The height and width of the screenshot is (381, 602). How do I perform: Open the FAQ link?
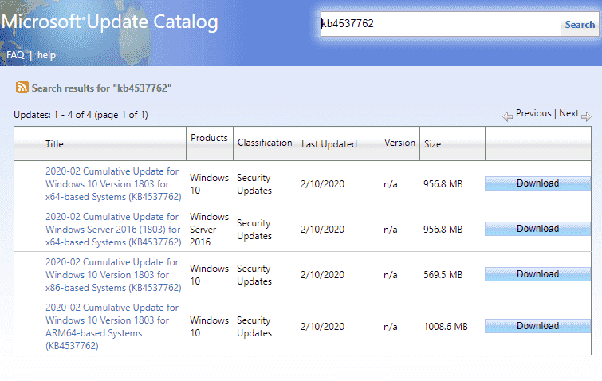[15, 55]
